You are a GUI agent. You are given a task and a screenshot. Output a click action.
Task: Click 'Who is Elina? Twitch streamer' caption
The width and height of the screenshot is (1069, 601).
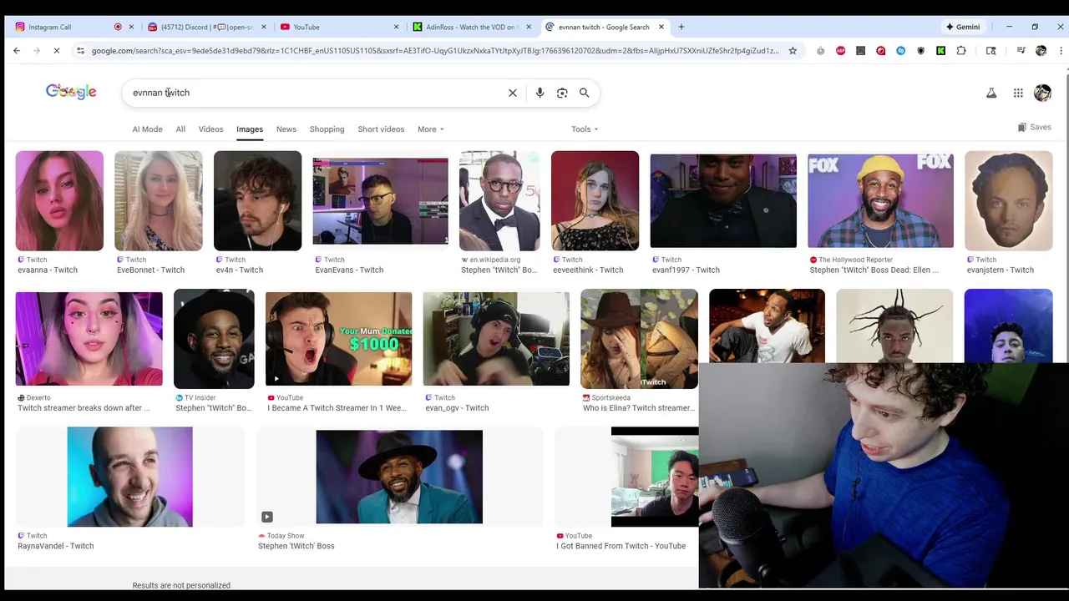pyautogui.click(x=638, y=408)
